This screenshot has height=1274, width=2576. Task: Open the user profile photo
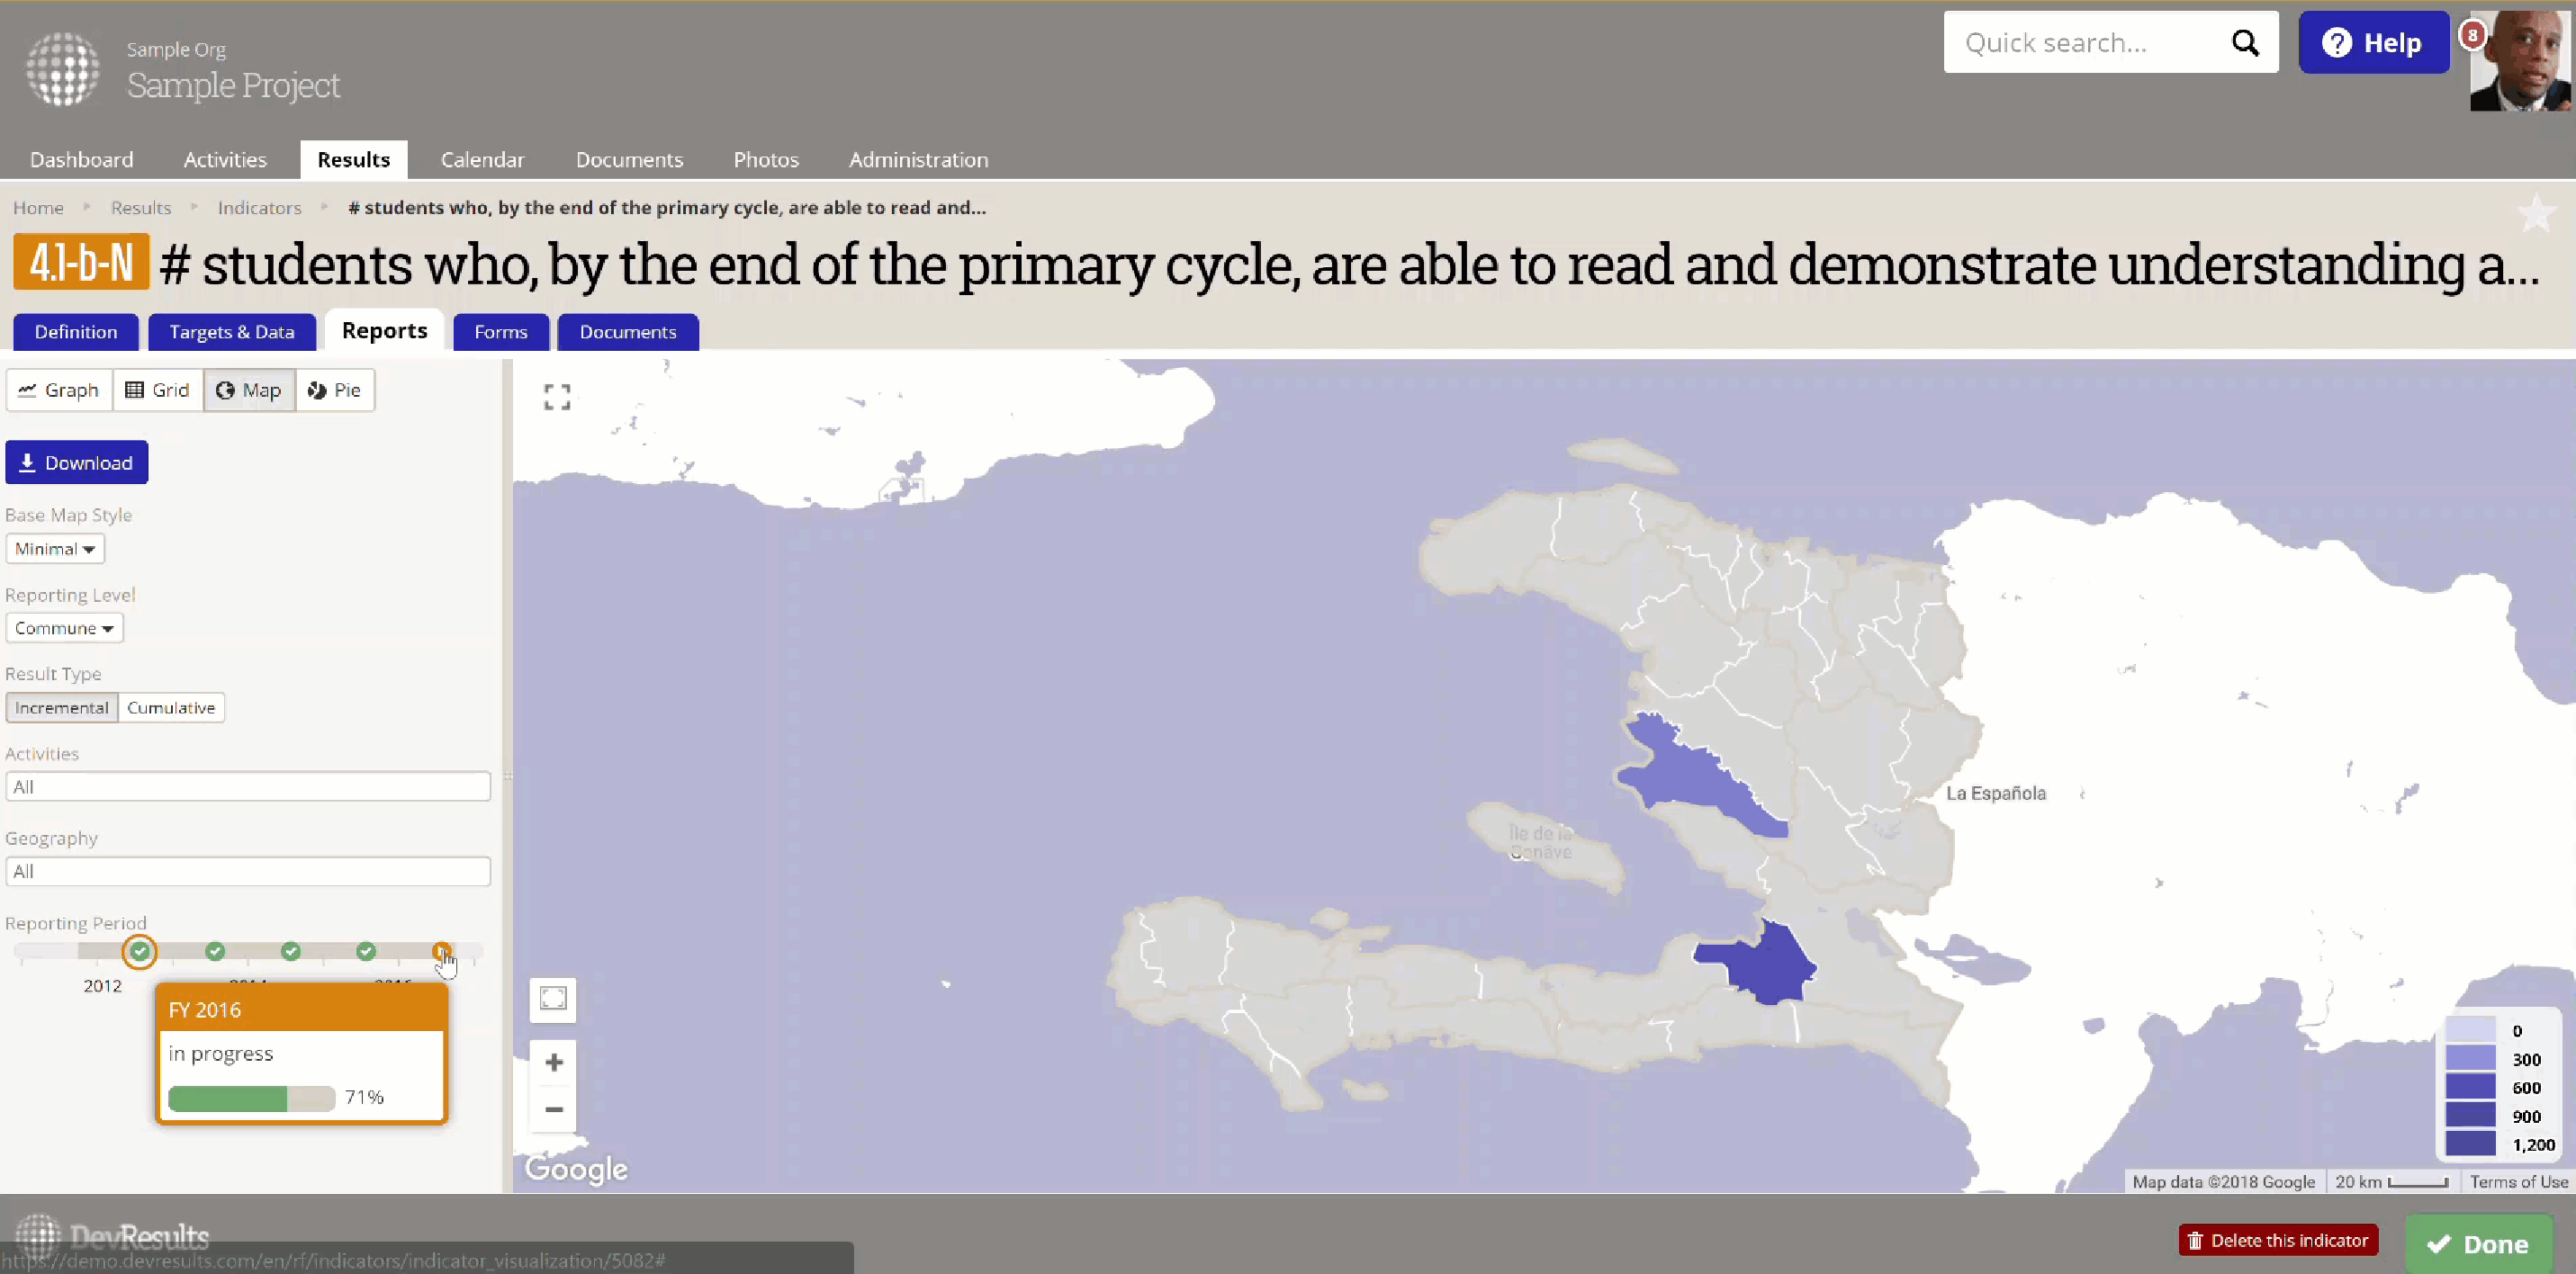pos(2519,62)
